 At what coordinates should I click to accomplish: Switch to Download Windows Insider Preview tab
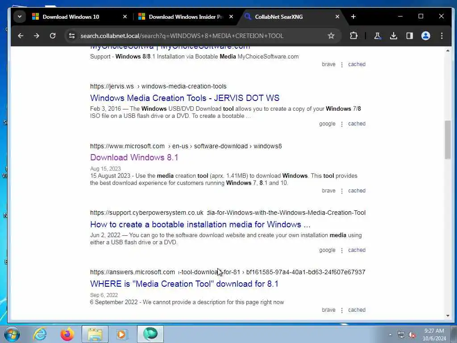pyautogui.click(x=185, y=17)
